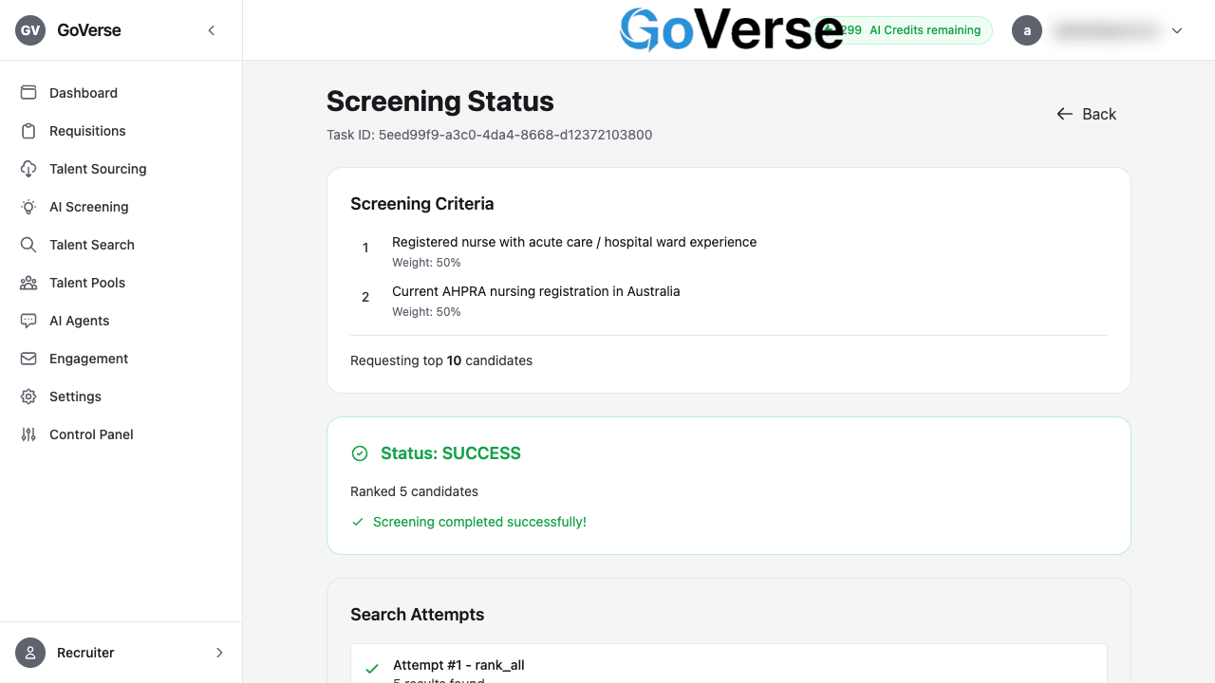Viewport: 1215px width, 683px height.
Task: Click the success check circle icon
Action: 360,453
